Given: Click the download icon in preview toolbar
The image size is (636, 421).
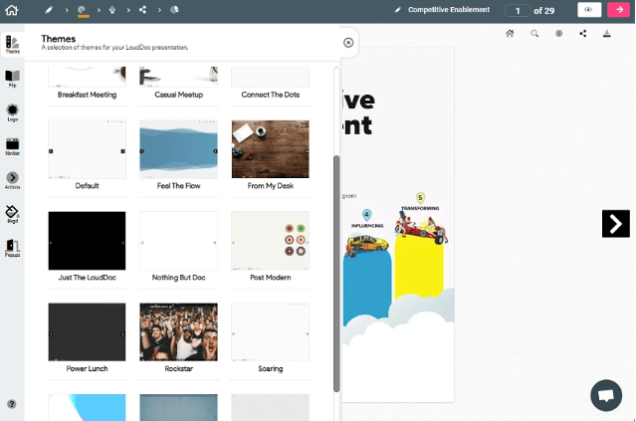Looking at the screenshot, I should pos(606,34).
